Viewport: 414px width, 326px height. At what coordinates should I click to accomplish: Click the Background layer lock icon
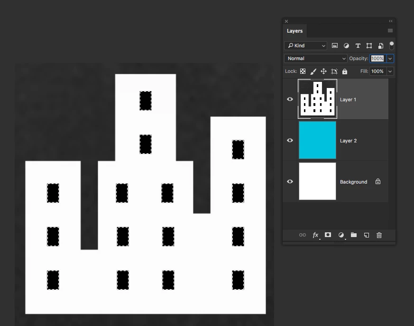tap(378, 181)
